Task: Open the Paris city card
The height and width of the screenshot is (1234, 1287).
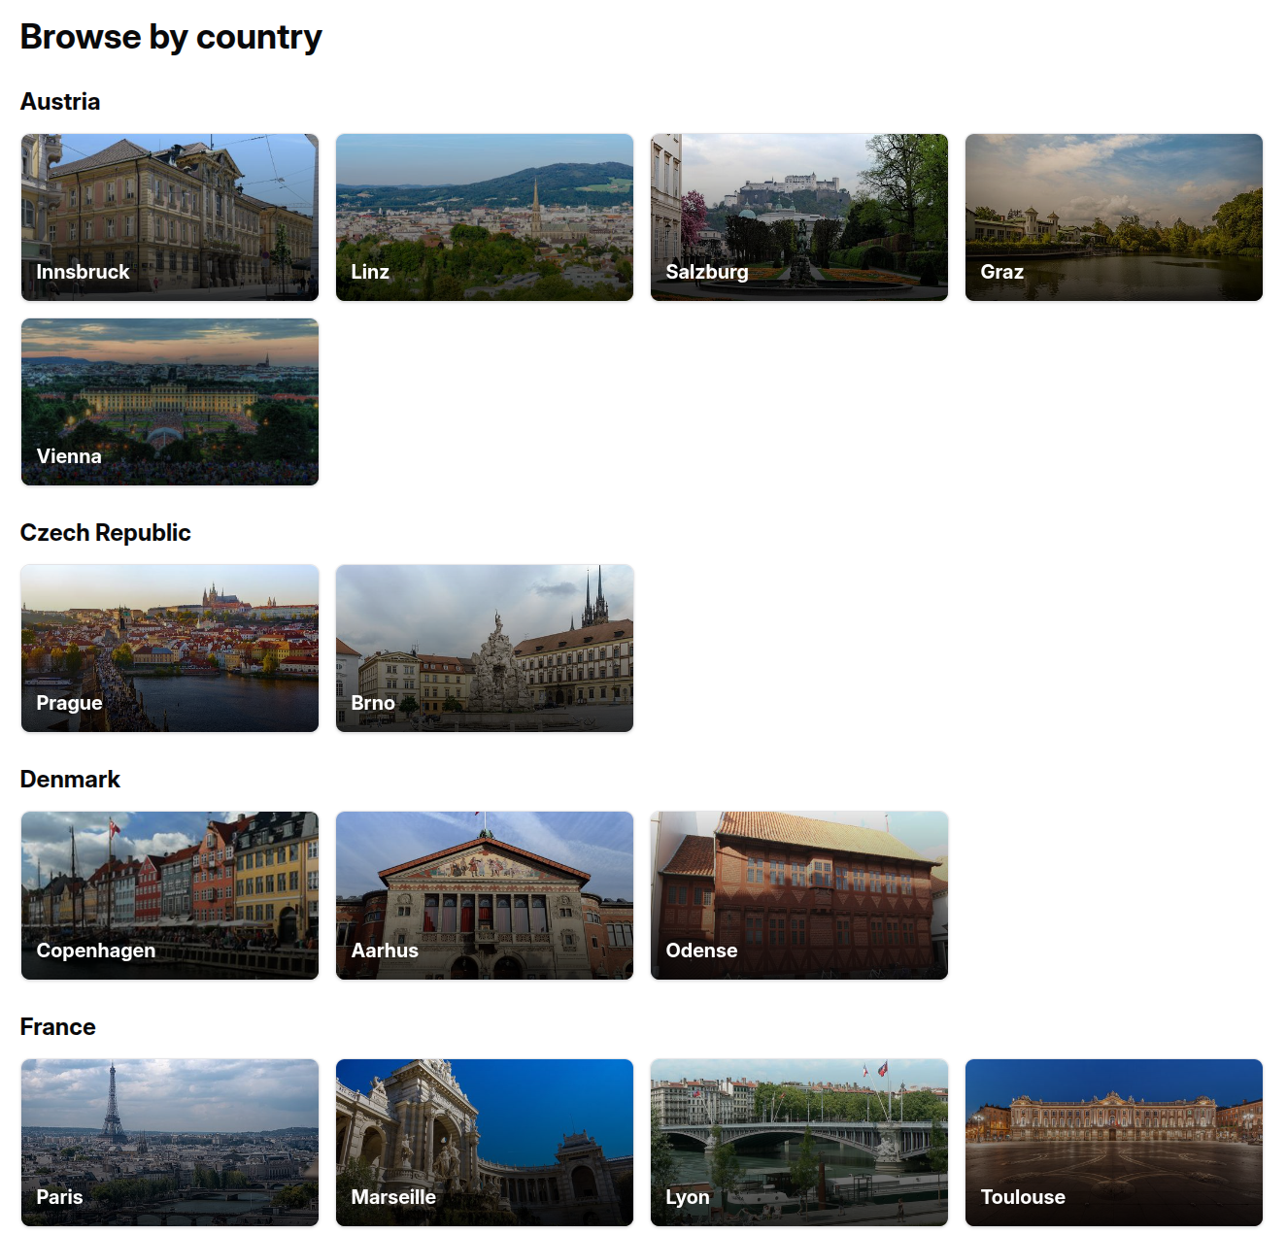Action: point(170,1143)
